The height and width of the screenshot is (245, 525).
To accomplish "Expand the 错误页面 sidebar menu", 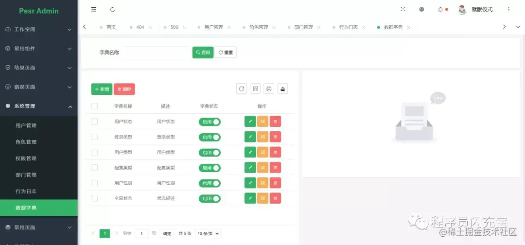I will [x=39, y=87].
